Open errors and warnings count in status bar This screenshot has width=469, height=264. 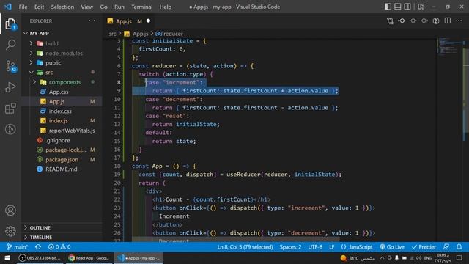pos(59,247)
